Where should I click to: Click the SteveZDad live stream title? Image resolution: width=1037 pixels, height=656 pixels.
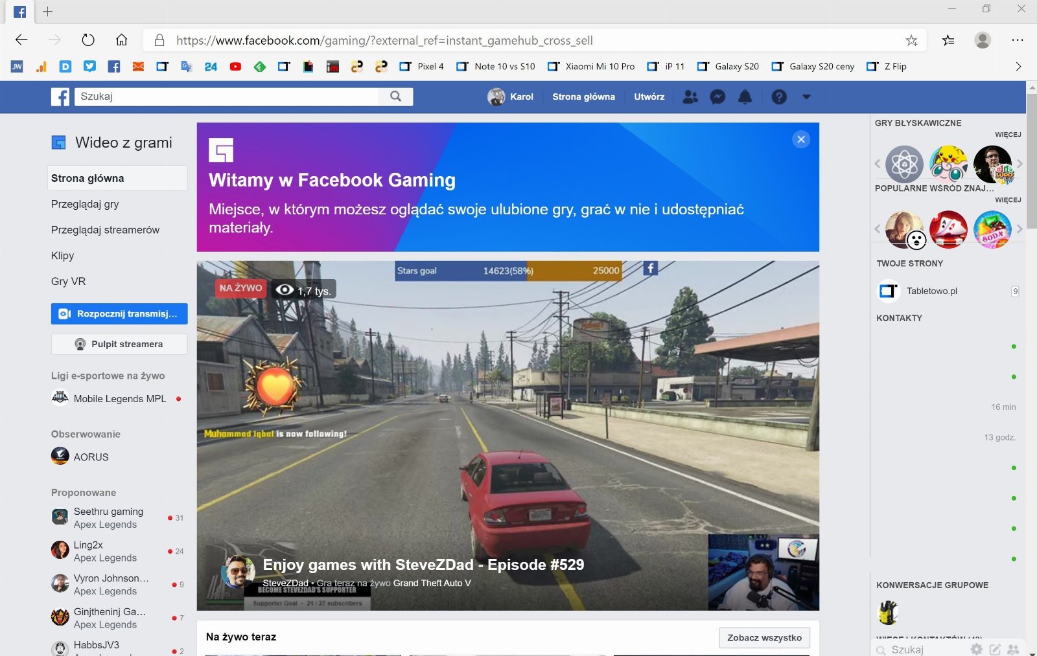(423, 565)
